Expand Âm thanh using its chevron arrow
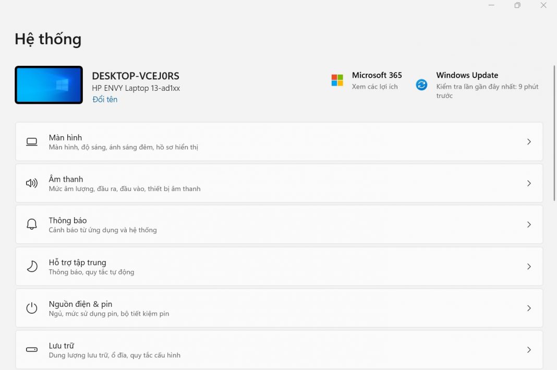 529,183
